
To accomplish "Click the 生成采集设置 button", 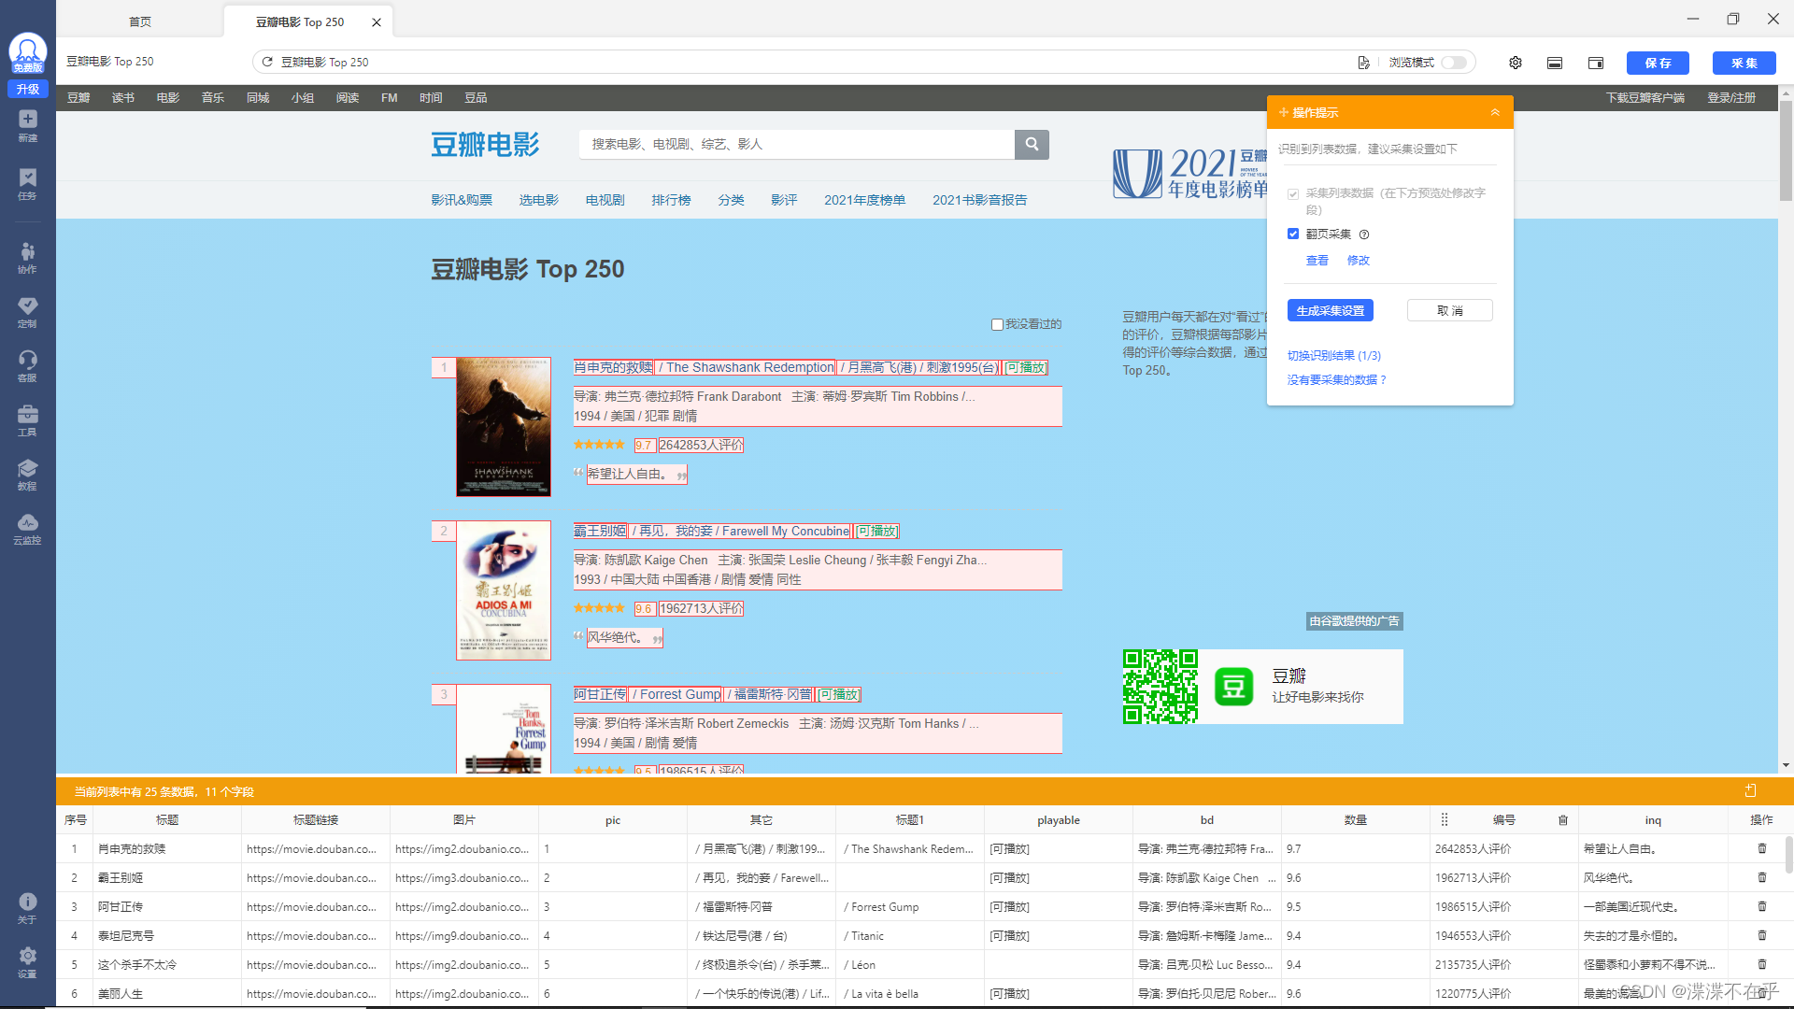I will [1330, 310].
